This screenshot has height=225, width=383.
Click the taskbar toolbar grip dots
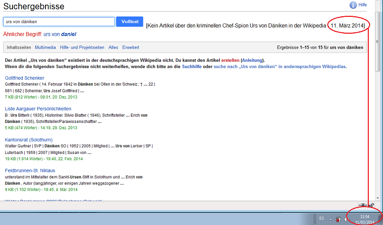[x=315, y=219]
